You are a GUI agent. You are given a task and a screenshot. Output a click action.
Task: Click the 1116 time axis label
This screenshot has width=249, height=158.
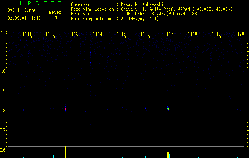pyautogui.click(x=145, y=34)
